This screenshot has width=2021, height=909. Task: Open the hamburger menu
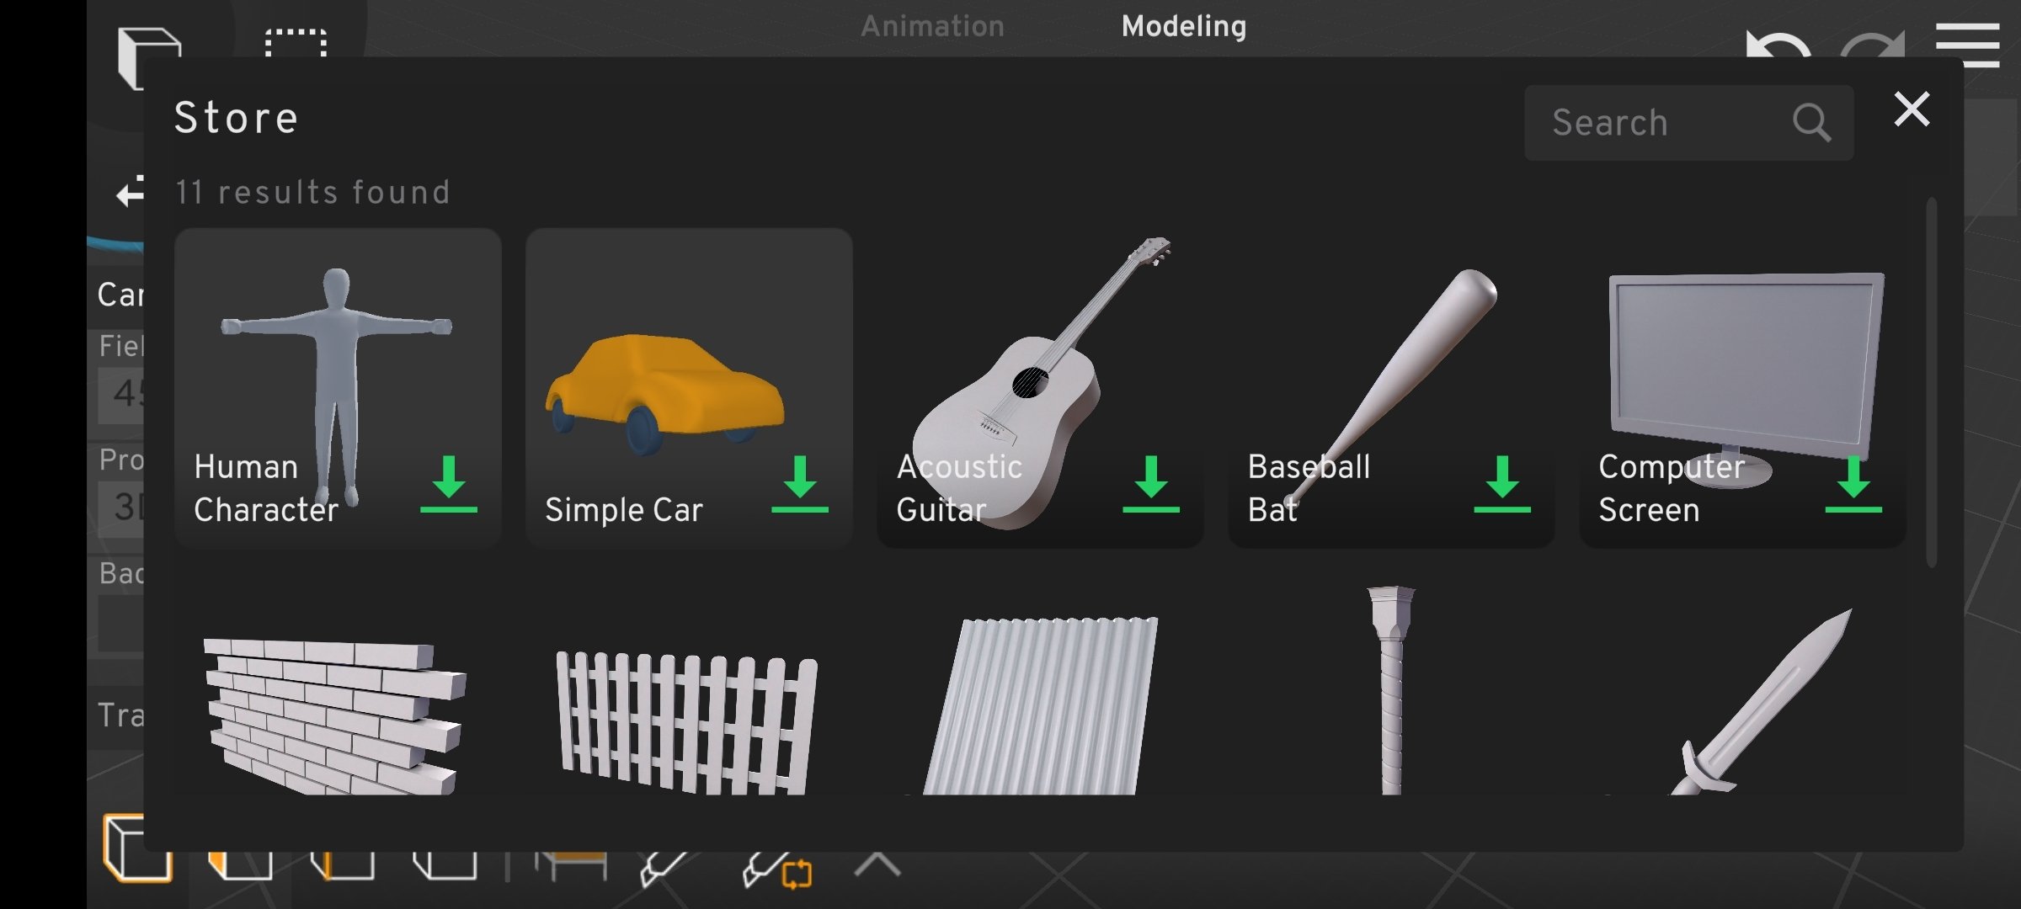click(1967, 44)
